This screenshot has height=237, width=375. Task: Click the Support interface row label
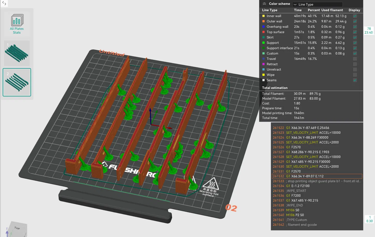pyautogui.click(x=280, y=48)
